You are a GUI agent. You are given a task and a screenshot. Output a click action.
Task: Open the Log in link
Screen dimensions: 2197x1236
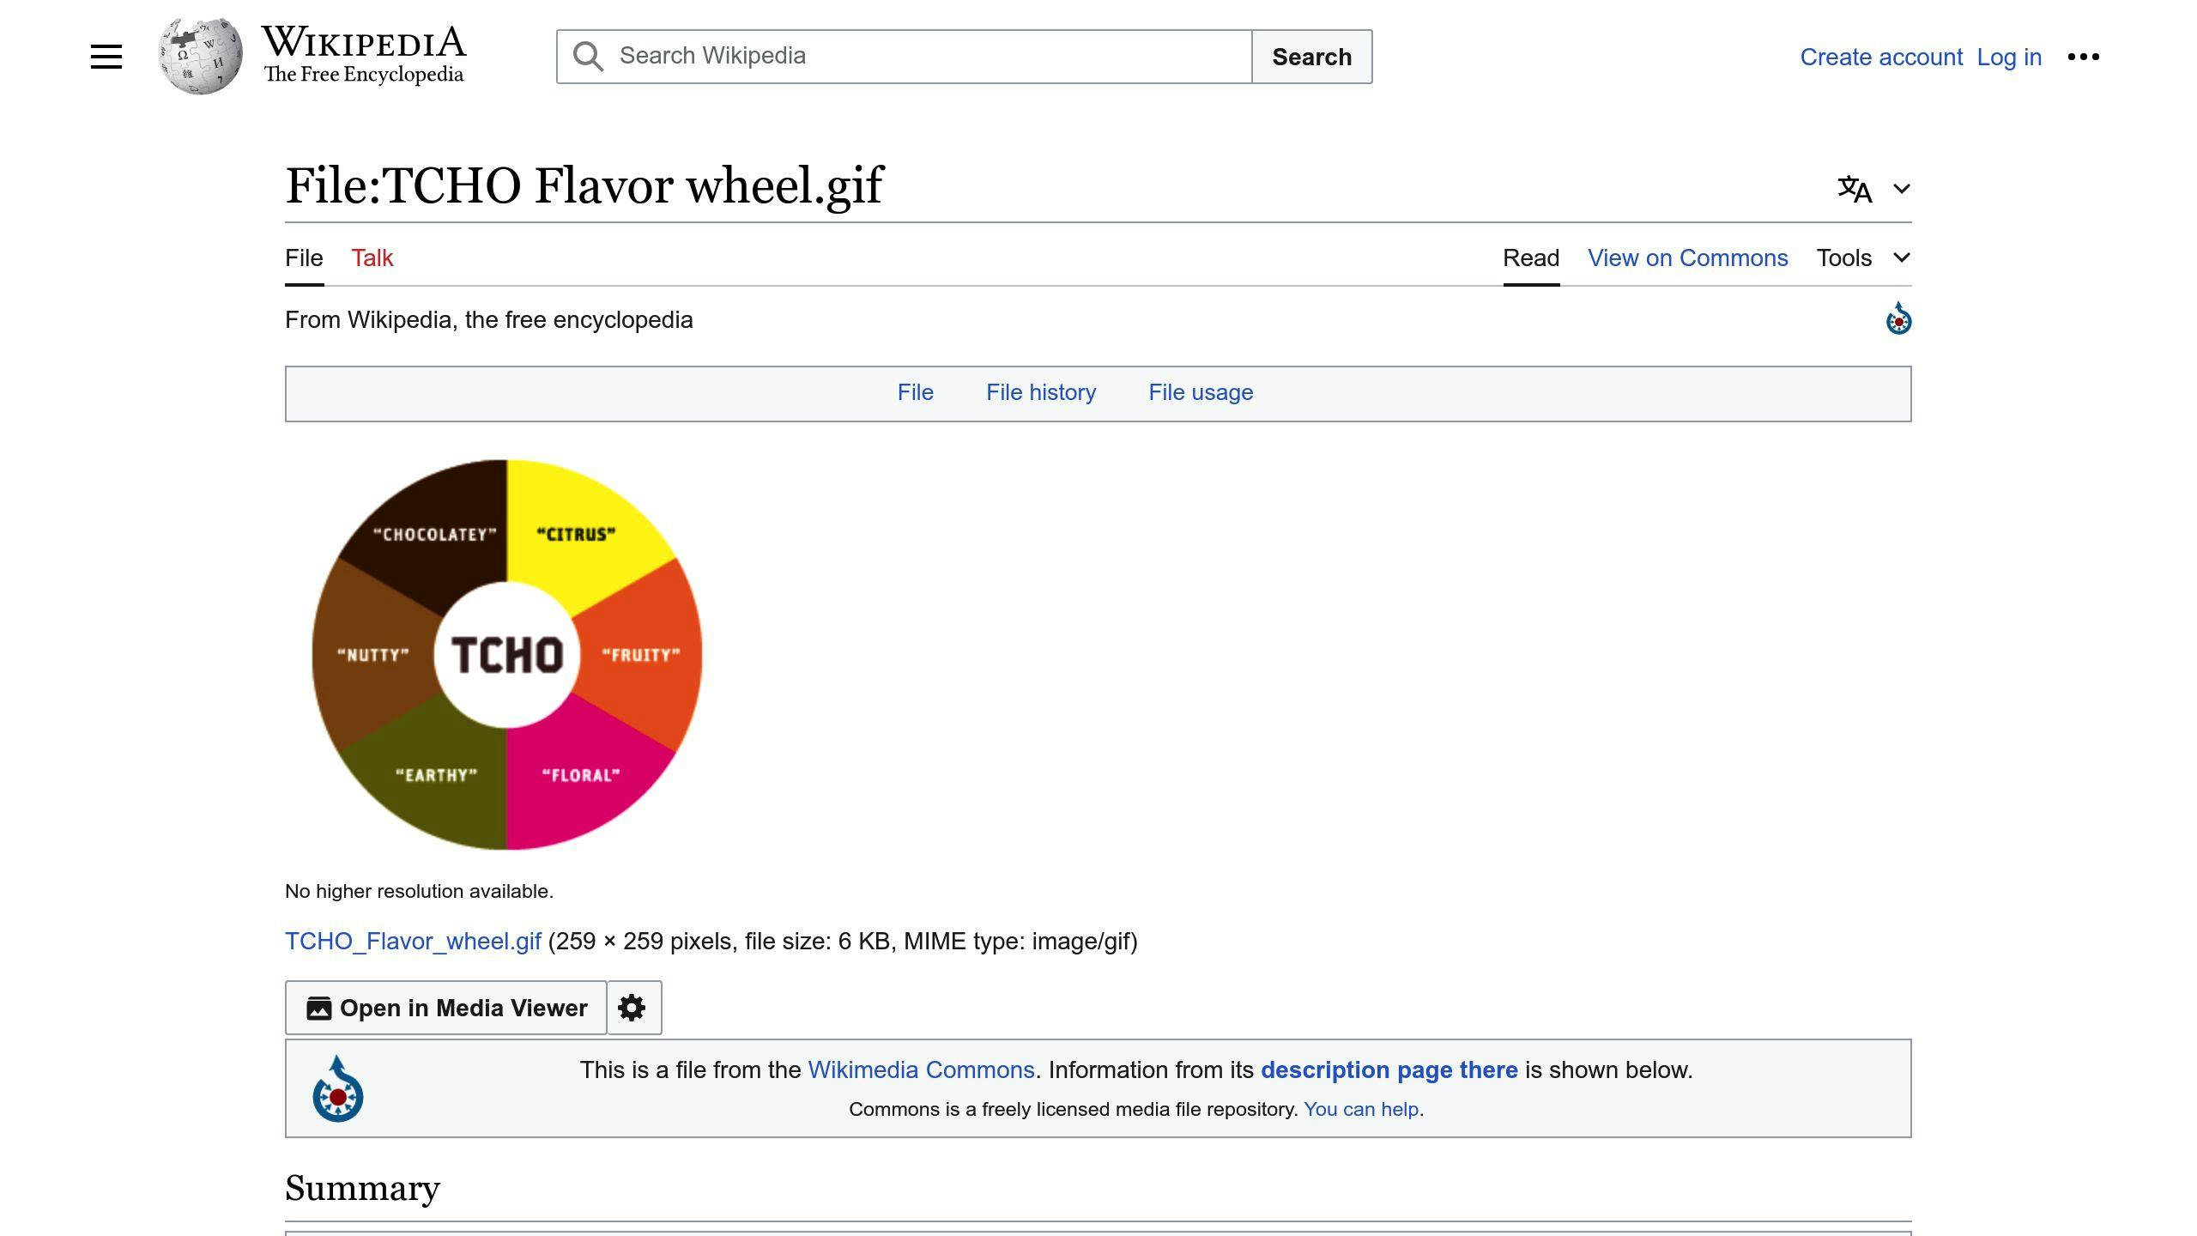(2009, 57)
